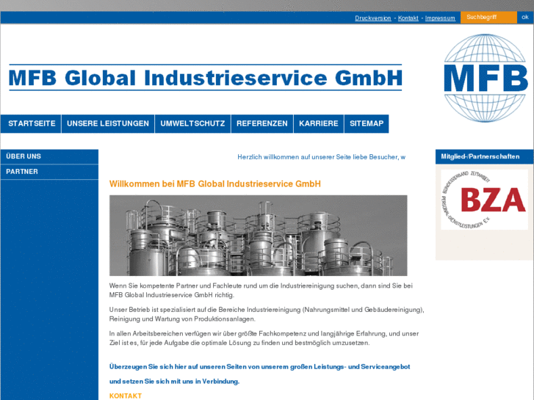
Task: Click the scrolling Herzlich willkommen ticker text
Action: click(x=321, y=157)
